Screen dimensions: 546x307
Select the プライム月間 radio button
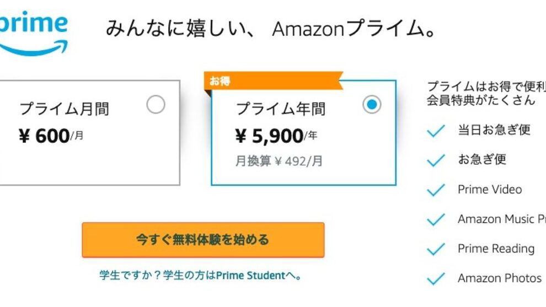click(x=156, y=104)
